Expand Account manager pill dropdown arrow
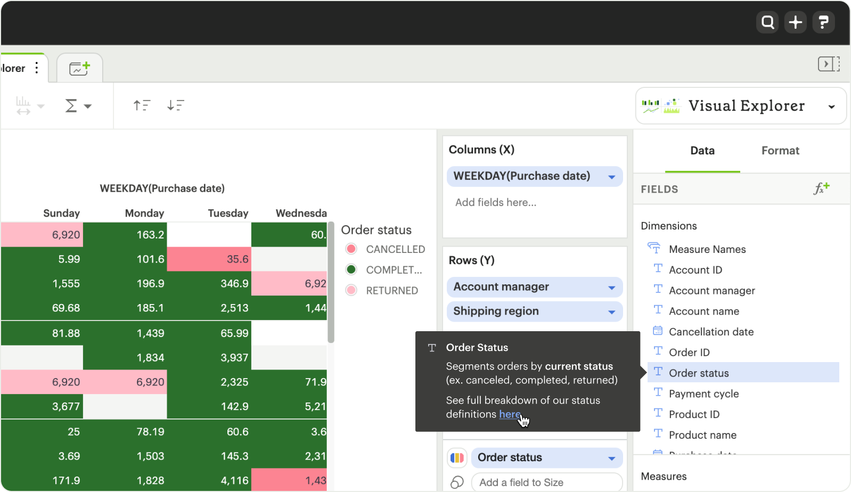Image resolution: width=851 pixels, height=492 pixels. click(611, 288)
